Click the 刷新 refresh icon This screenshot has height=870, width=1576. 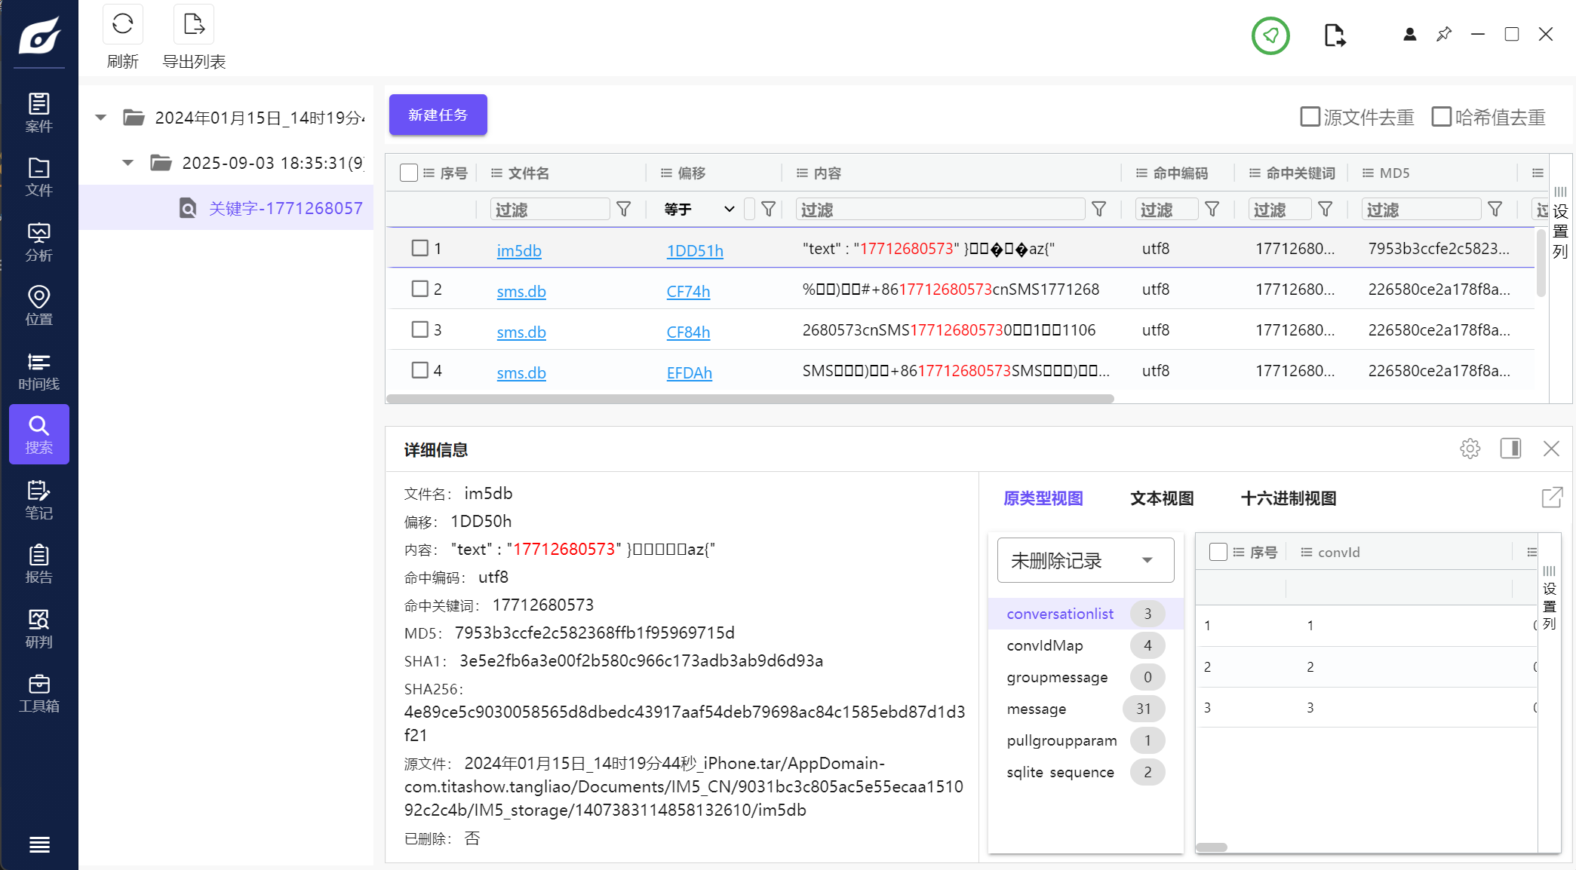click(122, 25)
